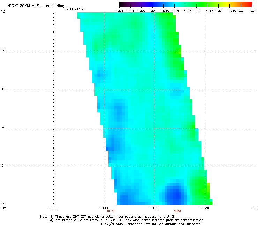Screen dimensions: 258x226
Task: Pick the "-0.2" color scale label
Action: [x=197, y=11]
